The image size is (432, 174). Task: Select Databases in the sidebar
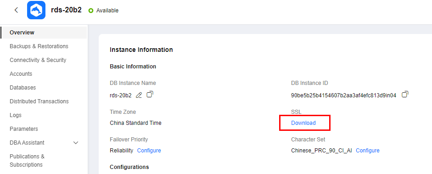point(23,88)
